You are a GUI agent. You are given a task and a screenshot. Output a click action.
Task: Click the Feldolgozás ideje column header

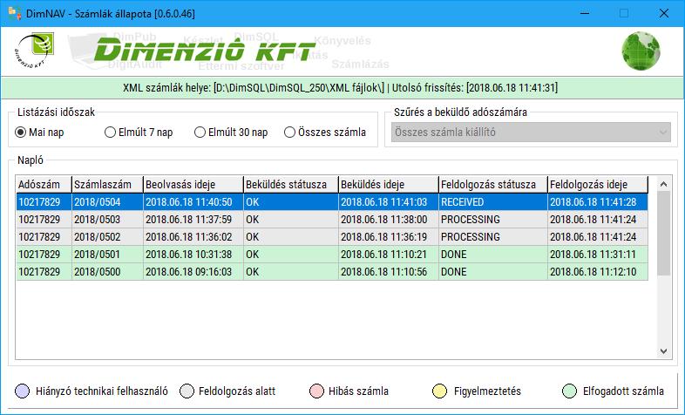click(x=598, y=184)
